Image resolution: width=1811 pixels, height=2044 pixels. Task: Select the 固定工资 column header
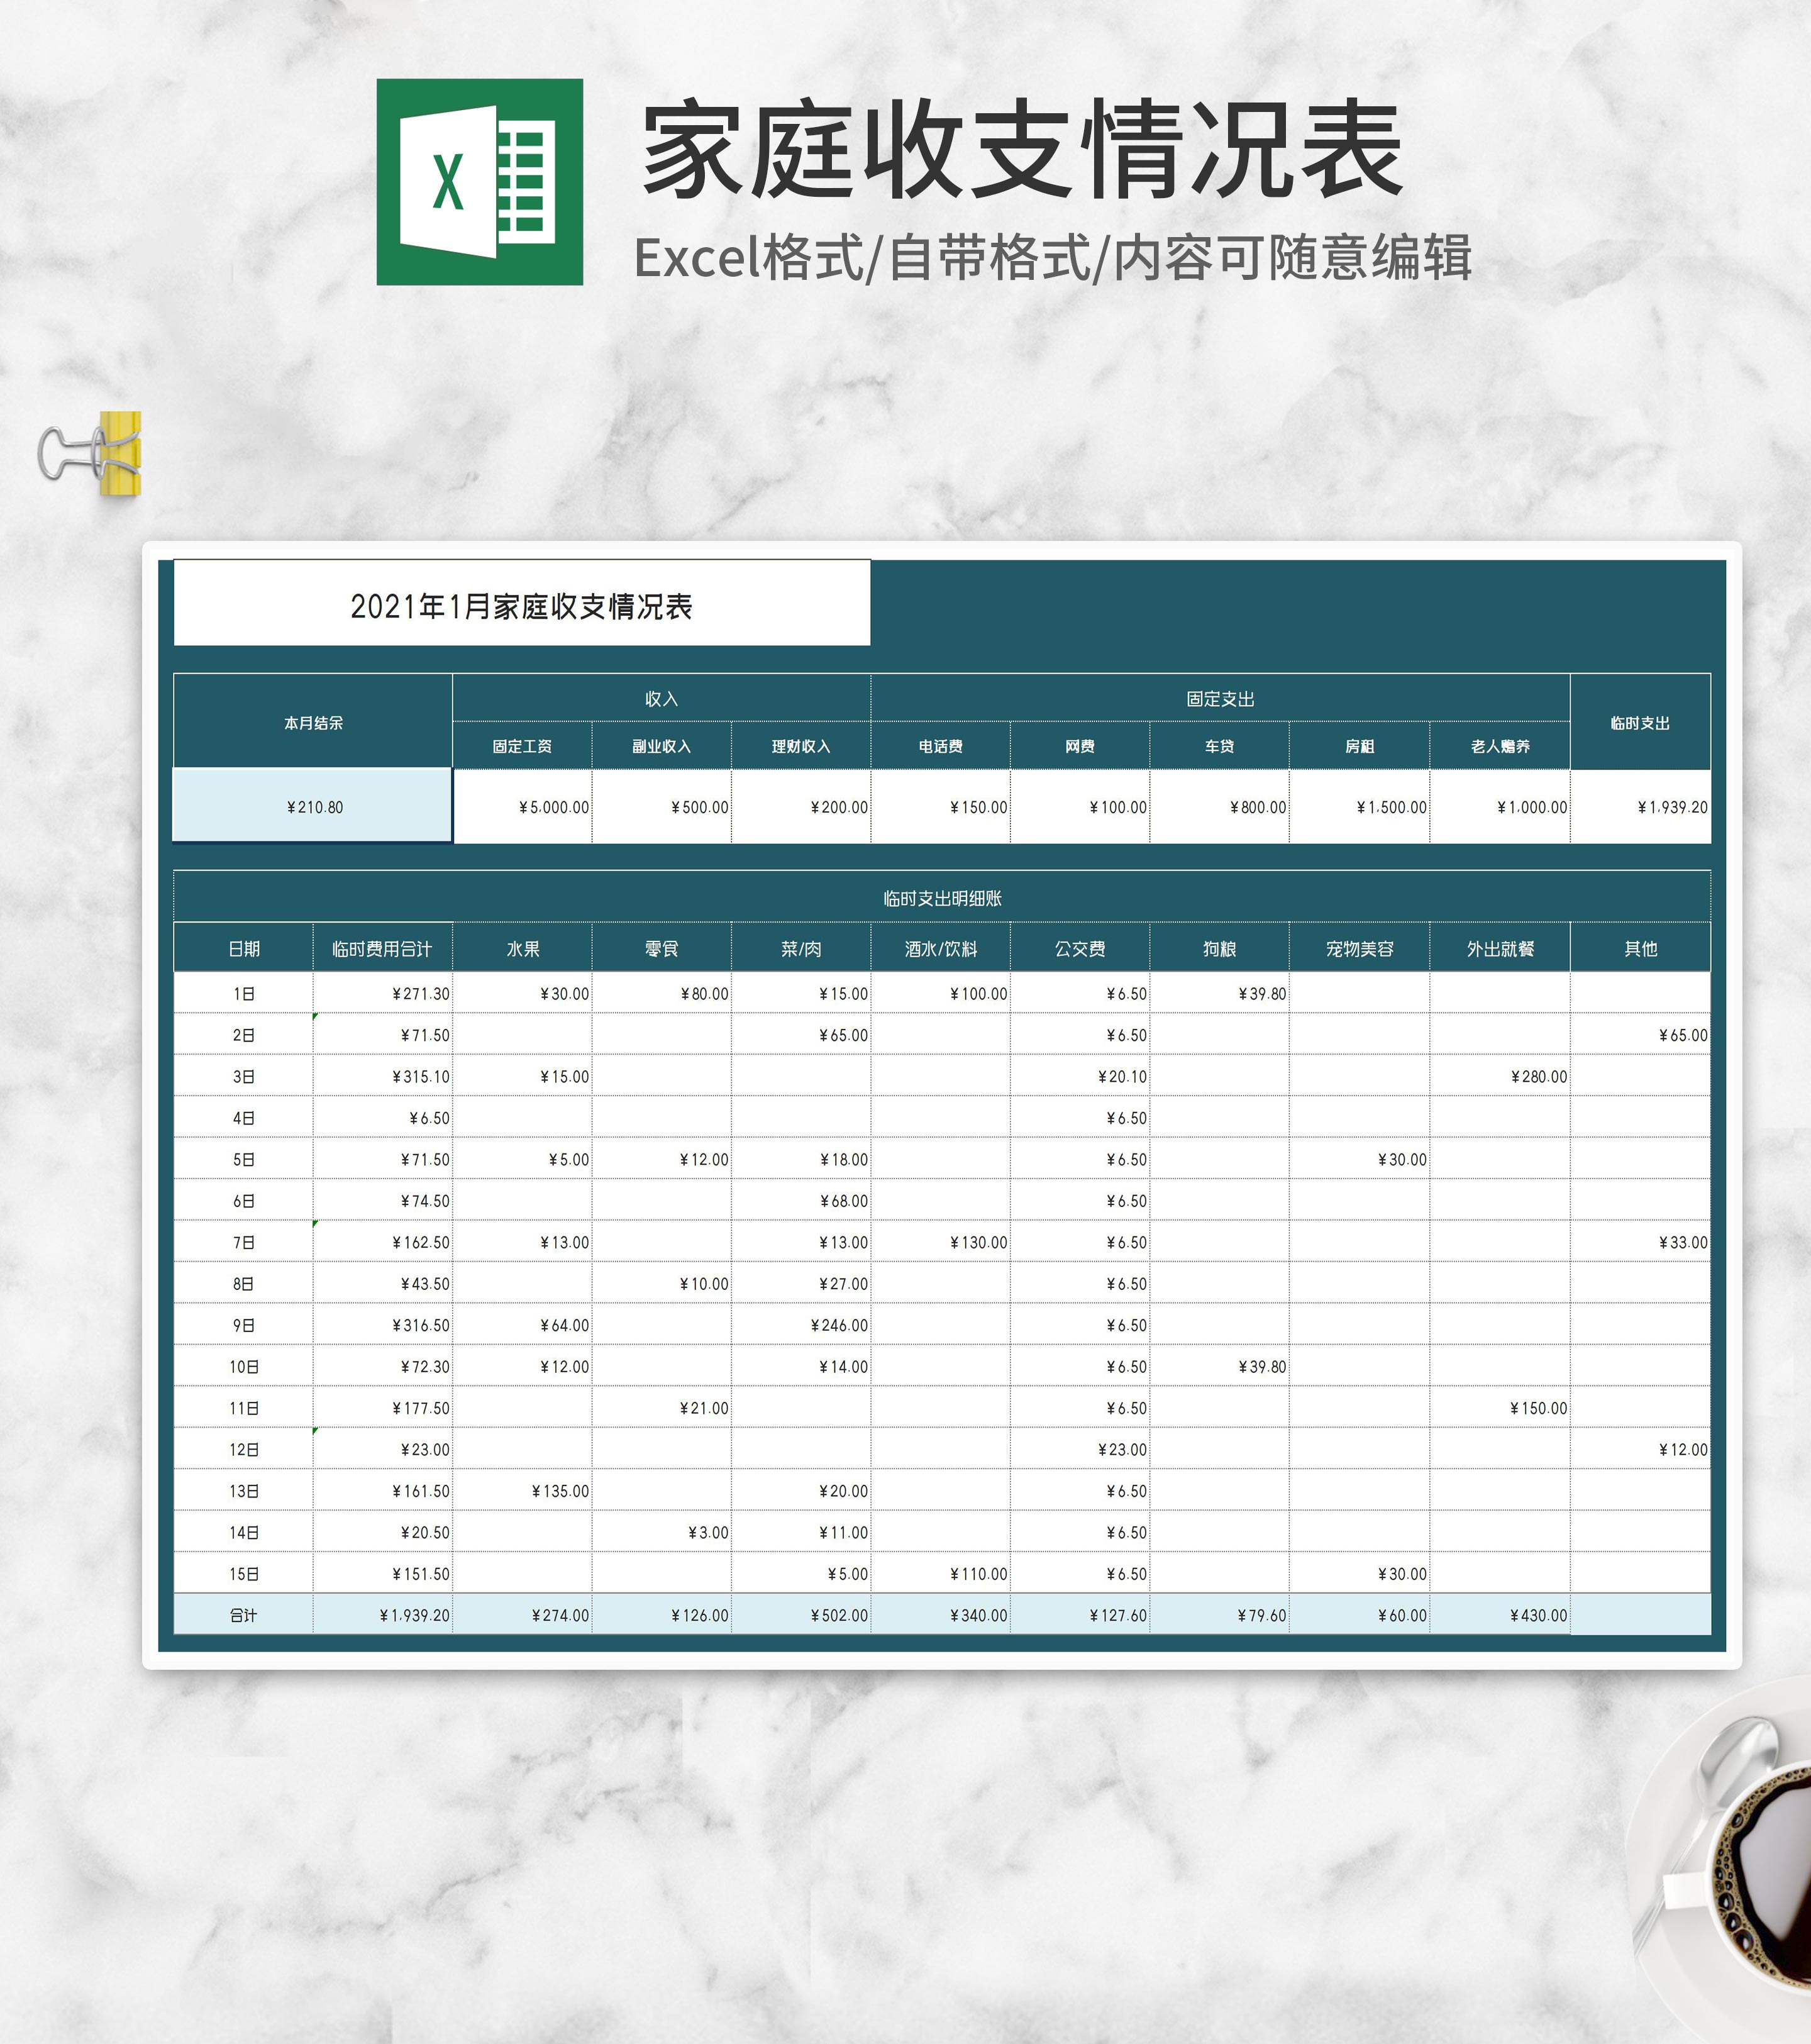coord(525,745)
